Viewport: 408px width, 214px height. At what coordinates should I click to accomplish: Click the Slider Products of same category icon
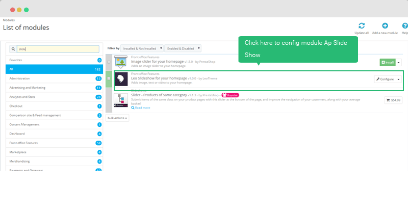121,100
